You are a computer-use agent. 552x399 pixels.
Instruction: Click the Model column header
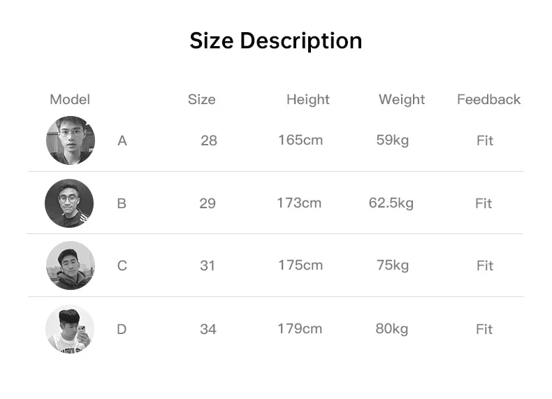click(70, 99)
